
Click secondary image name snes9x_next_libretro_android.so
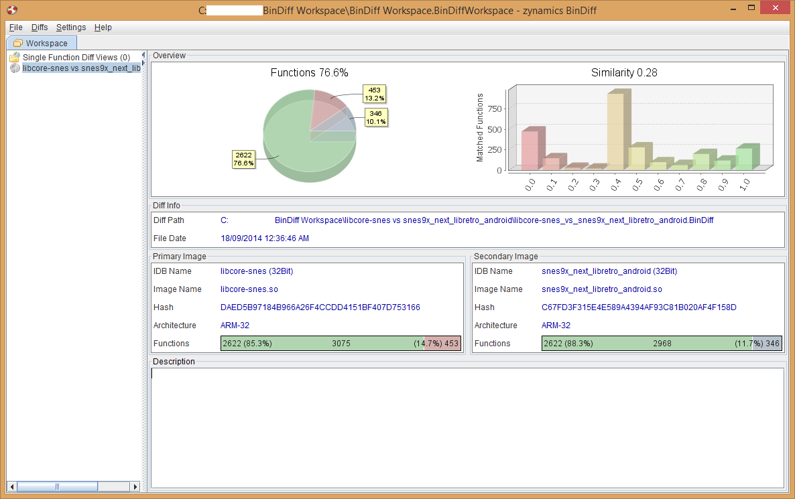[602, 290]
